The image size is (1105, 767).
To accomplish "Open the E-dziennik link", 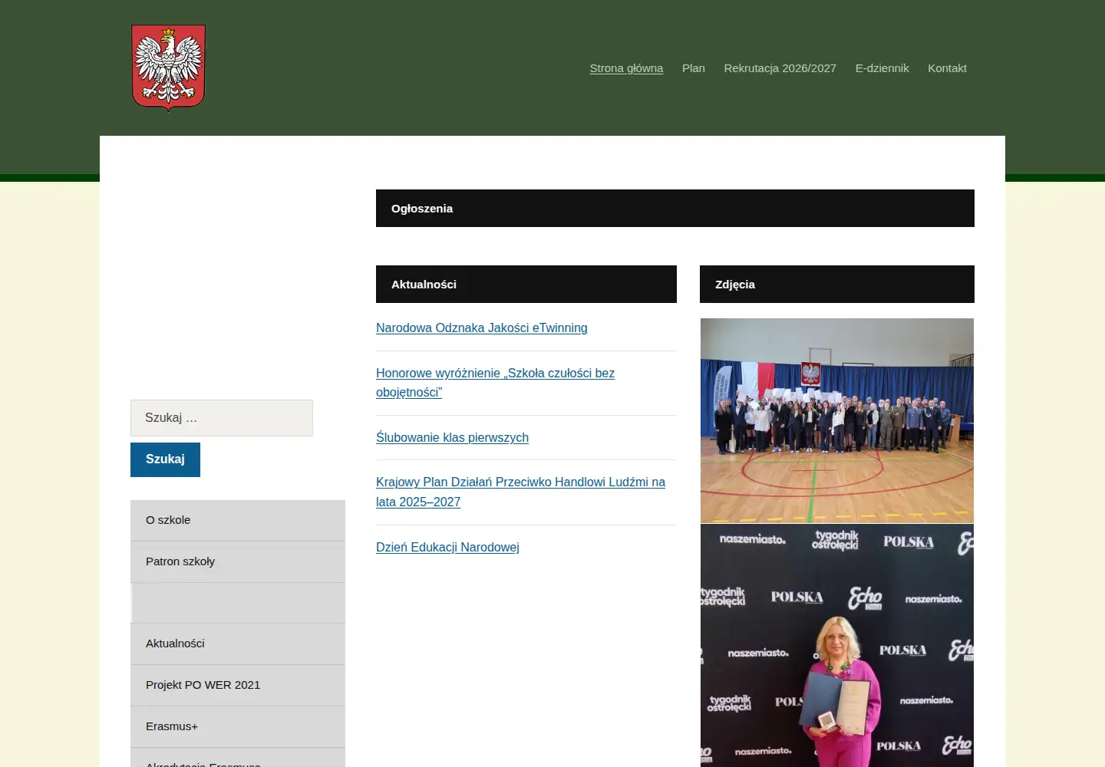I will click(x=882, y=68).
